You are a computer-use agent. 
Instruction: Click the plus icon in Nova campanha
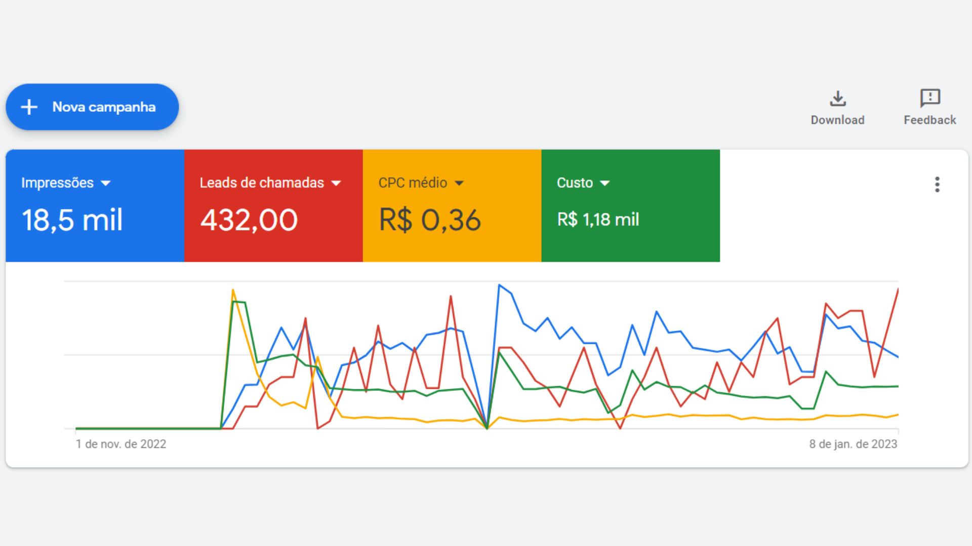(29, 107)
